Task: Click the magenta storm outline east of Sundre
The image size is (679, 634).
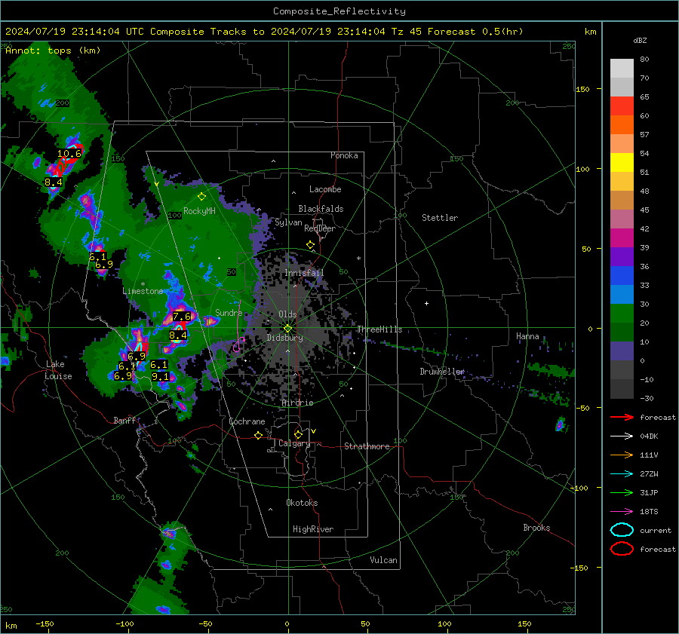Action: [x=237, y=347]
